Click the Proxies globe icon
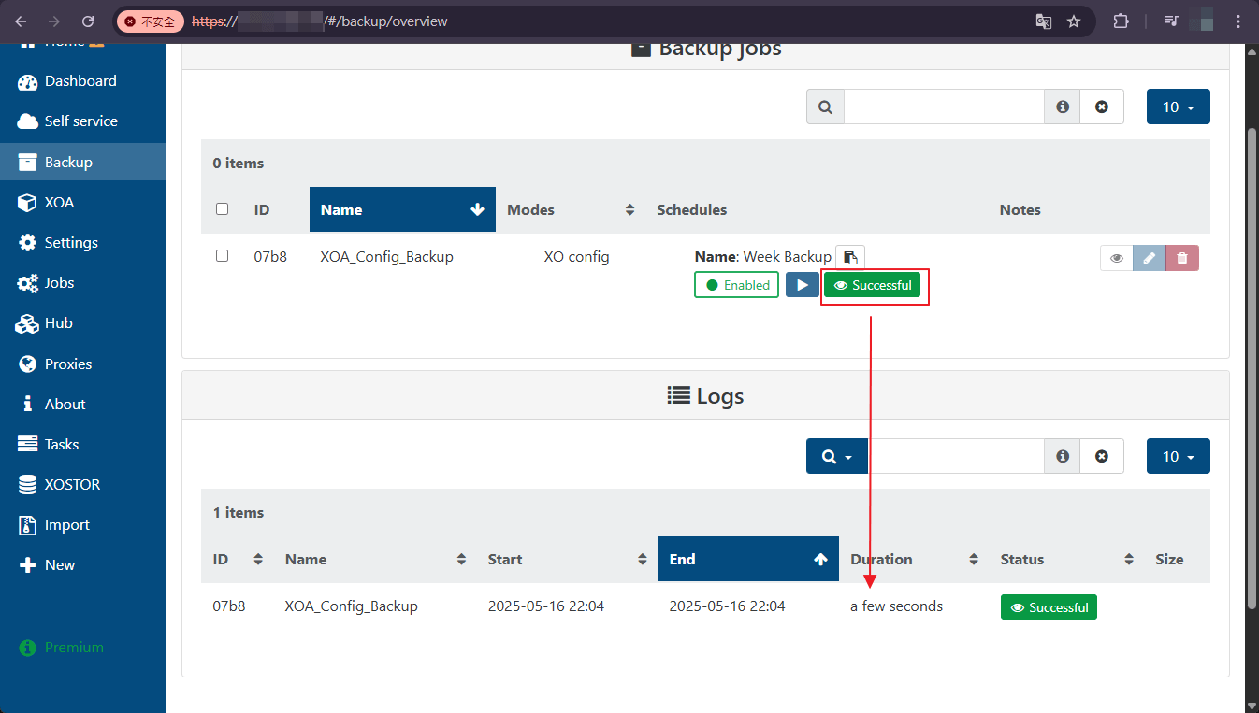 [x=27, y=364]
